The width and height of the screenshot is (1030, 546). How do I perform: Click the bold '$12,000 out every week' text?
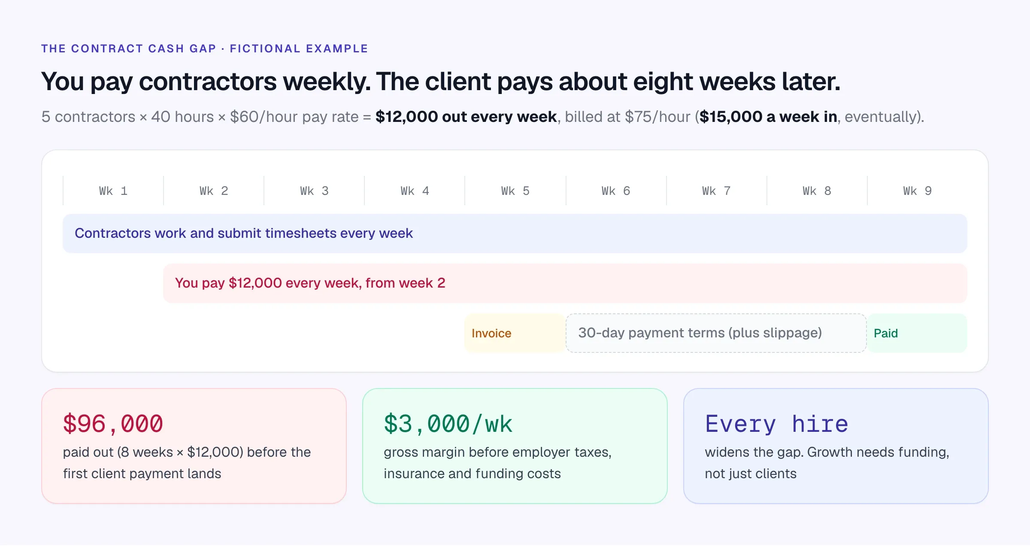click(466, 117)
